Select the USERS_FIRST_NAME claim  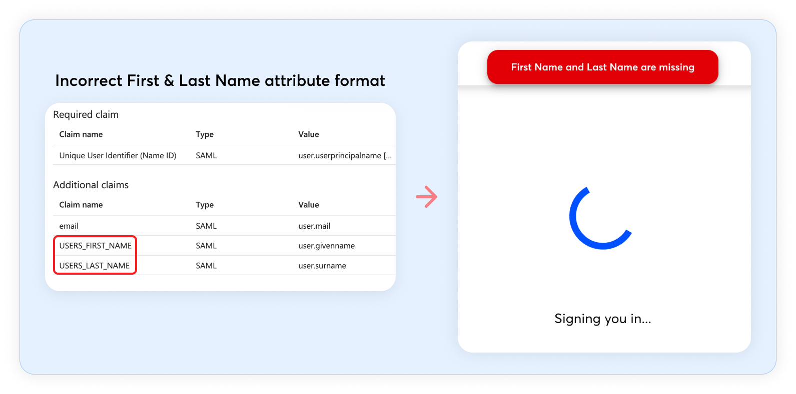[x=95, y=246]
